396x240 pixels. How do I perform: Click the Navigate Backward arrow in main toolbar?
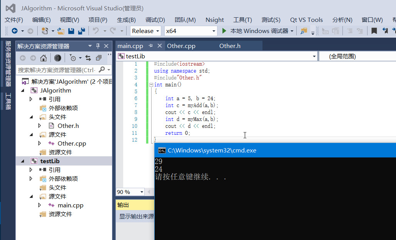coord(15,31)
